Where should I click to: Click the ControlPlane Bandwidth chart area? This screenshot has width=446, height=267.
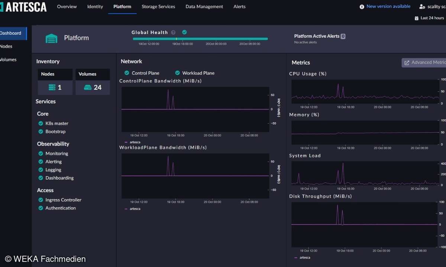195,109
